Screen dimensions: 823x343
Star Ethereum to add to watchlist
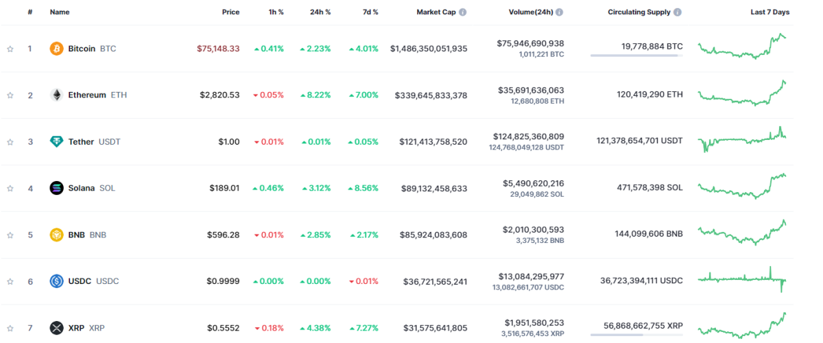point(10,95)
